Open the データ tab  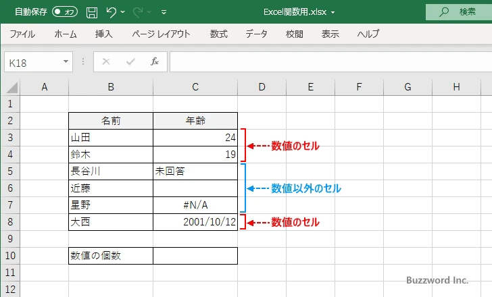click(x=256, y=34)
